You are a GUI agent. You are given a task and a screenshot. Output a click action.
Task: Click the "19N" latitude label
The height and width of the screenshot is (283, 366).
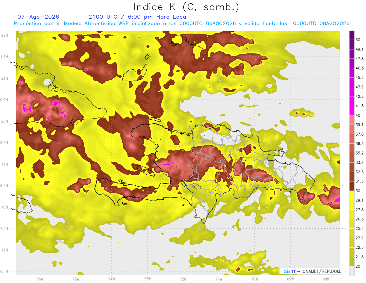click(x=5, y=164)
